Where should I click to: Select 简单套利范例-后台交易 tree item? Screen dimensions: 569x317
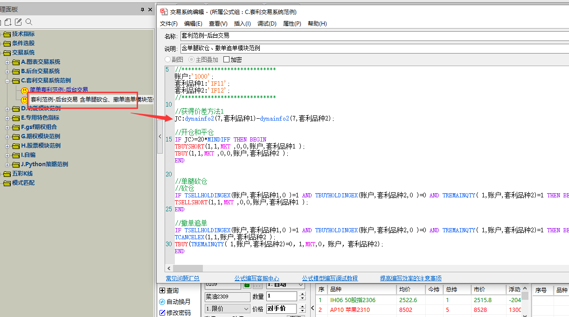click(59, 90)
